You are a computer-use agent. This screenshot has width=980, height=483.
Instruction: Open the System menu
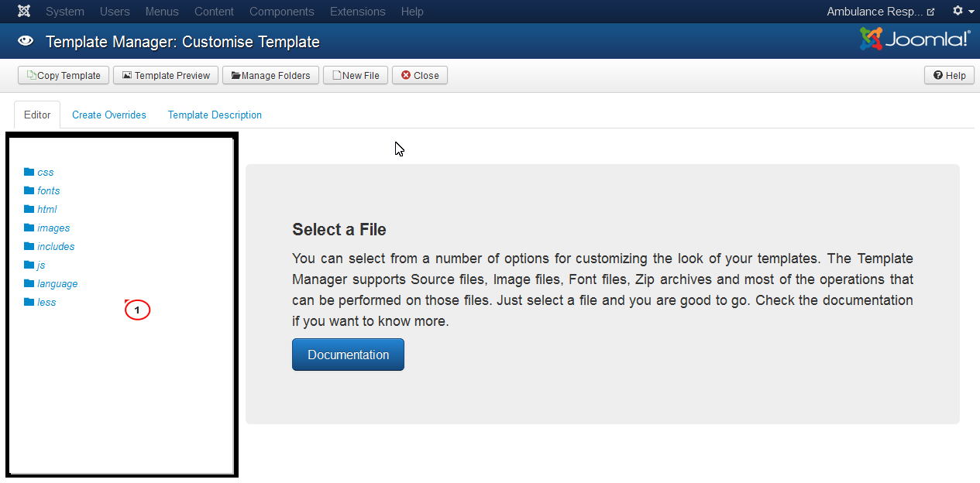click(65, 12)
